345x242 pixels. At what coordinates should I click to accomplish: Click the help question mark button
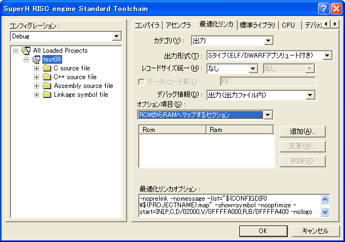pyautogui.click(x=324, y=8)
